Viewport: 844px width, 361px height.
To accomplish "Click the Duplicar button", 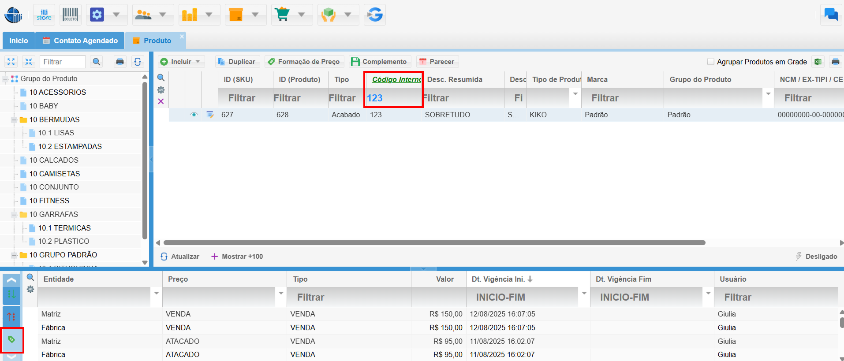I will [237, 62].
